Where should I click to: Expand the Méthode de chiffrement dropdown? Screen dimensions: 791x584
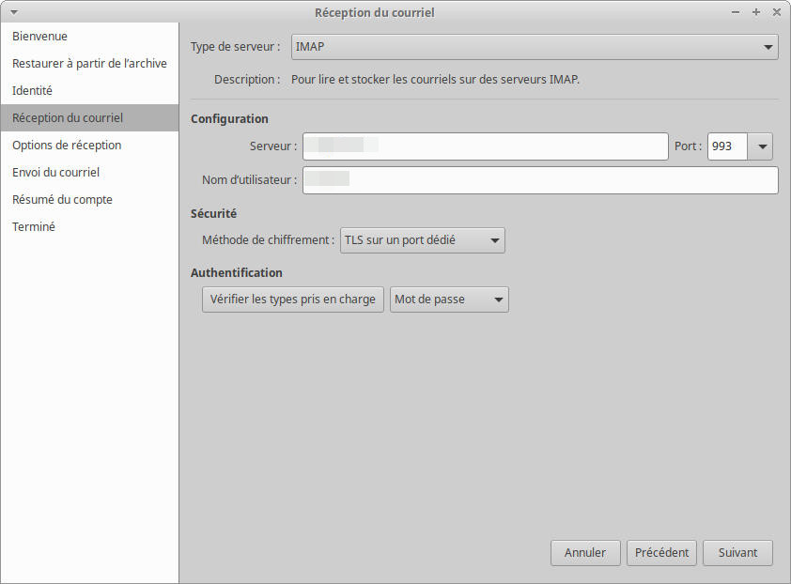tap(422, 240)
